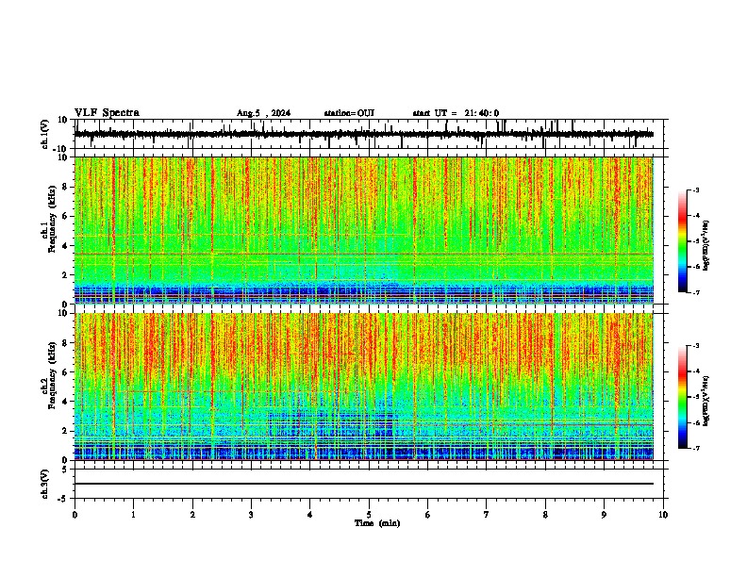This screenshot has height=577, width=747.
Task: Click tick label "2" on the time axis
Action: (x=192, y=515)
